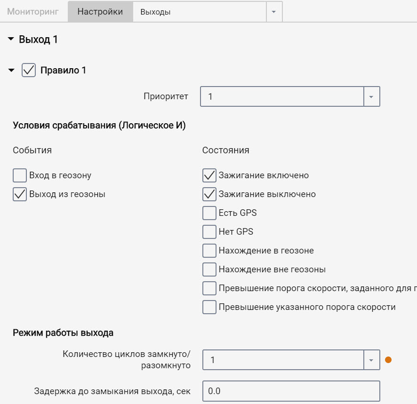The width and height of the screenshot is (417, 404).
Task: Click the Выходы dropdown arrow button
Action: click(273, 12)
